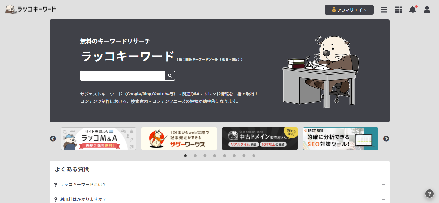Select the fourth carousel dot

215,156
